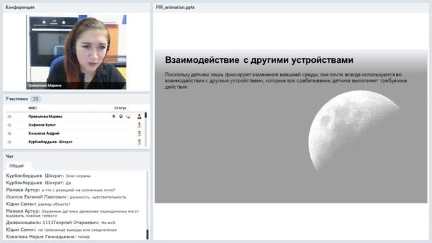
Task: Toggle the gray box beside Привалова Марина
Action: [9, 117]
